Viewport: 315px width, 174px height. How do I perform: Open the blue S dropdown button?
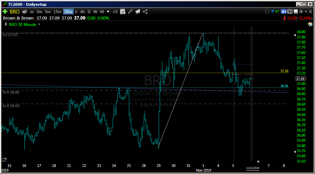284,11
